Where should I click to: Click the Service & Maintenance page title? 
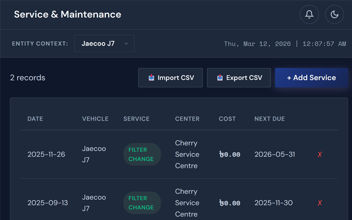coord(67,14)
